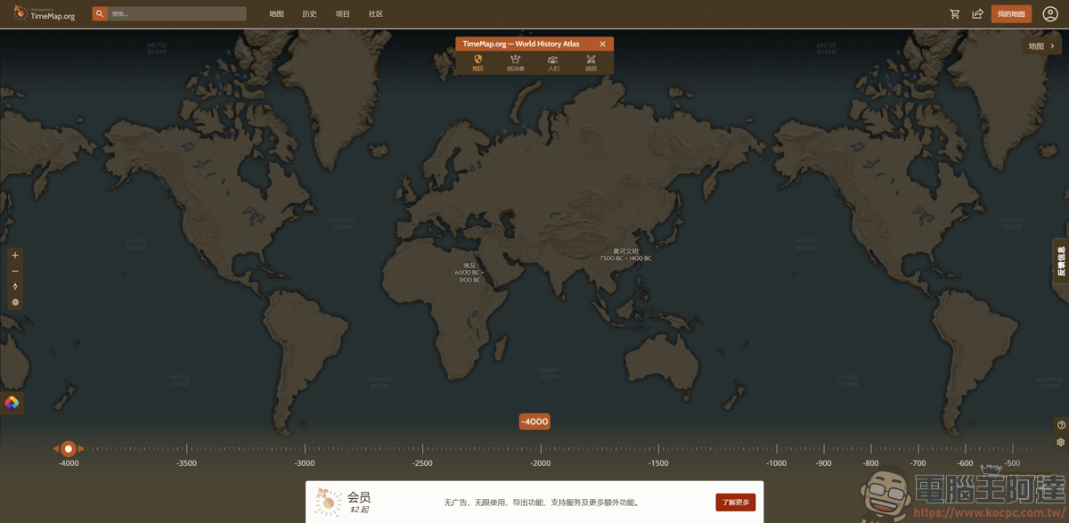
Task: Open the 反馈信息 feedback side tab
Action: (x=1061, y=261)
